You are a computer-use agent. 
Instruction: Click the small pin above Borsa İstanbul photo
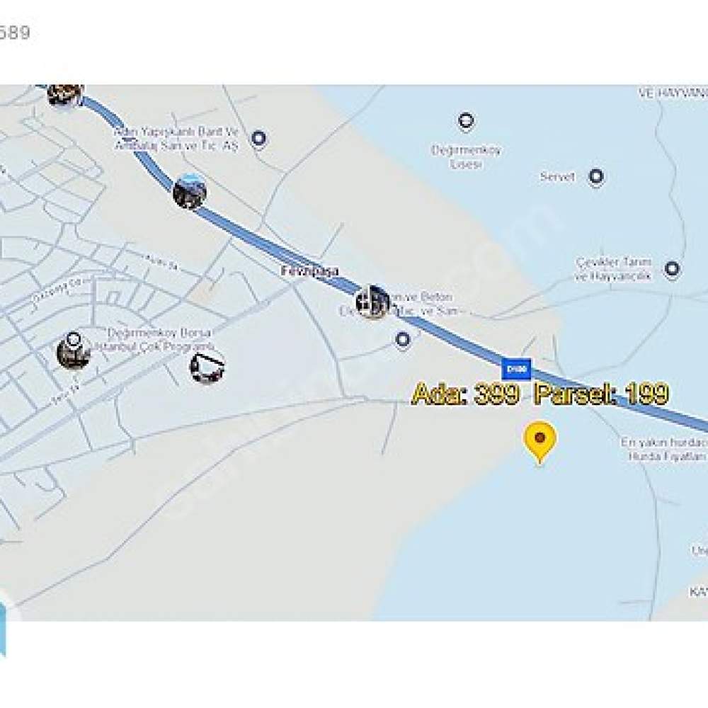(x=74, y=338)
